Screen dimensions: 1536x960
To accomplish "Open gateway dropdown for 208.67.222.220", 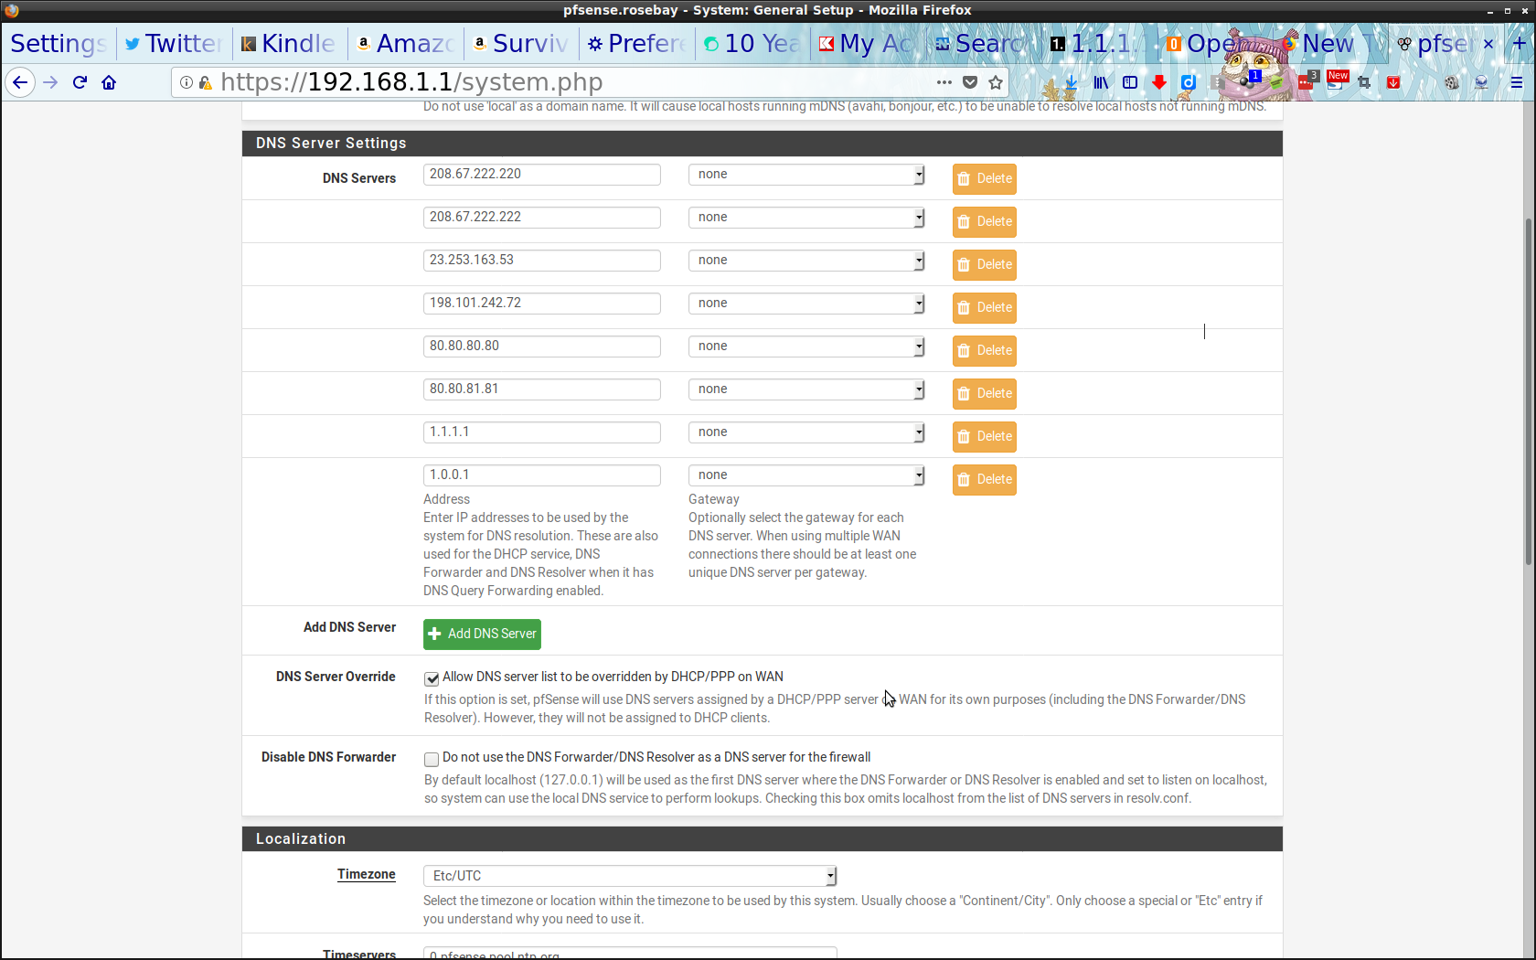I will 805,175.
